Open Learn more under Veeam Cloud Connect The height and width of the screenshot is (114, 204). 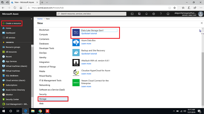click(86, 87)
